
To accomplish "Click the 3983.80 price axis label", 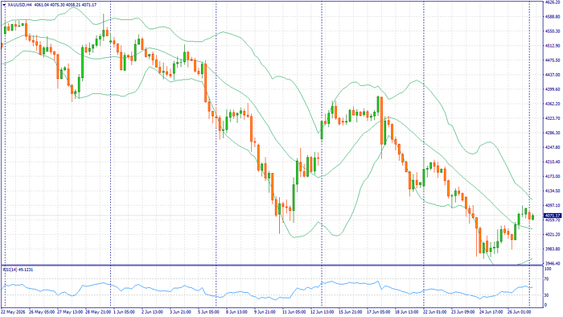I will (x=553, y=249).
